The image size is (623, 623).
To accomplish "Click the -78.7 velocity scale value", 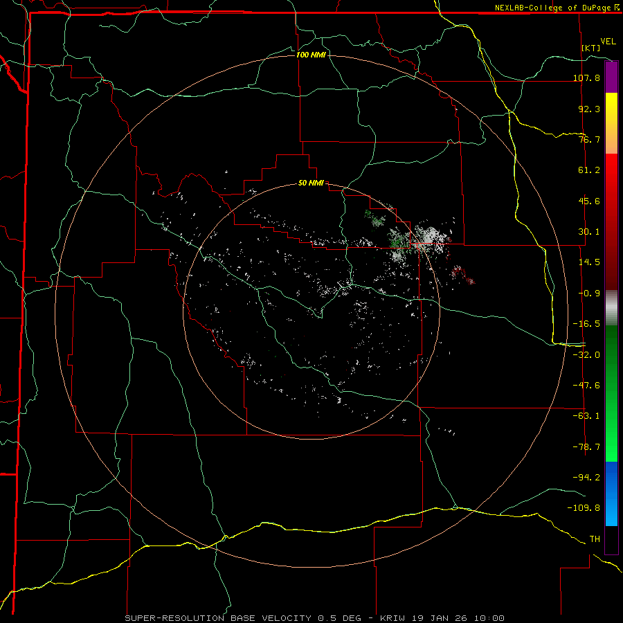I will coord(586,447).
